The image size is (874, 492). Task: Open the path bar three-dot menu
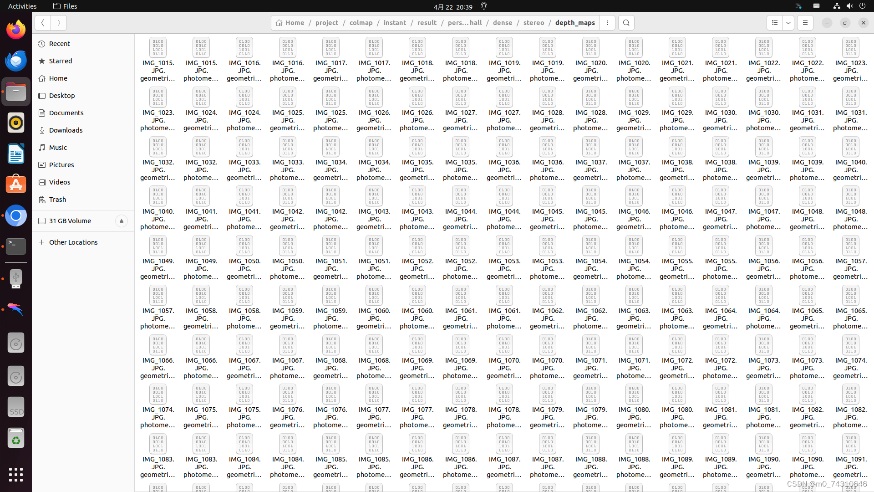[x=607, y=23]
